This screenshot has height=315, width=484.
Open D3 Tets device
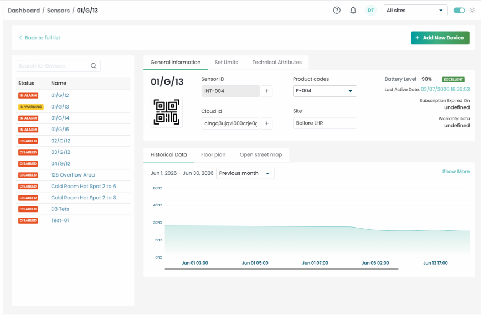click(60, 209)
